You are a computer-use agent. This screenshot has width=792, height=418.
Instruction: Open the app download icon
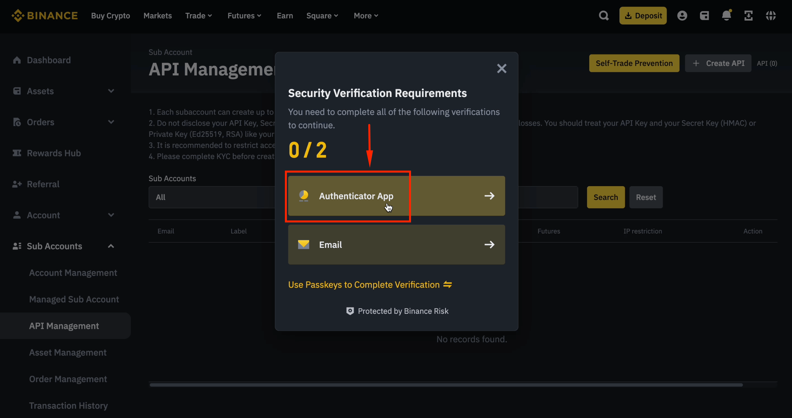pyautogui.click(x=749, y=15)
